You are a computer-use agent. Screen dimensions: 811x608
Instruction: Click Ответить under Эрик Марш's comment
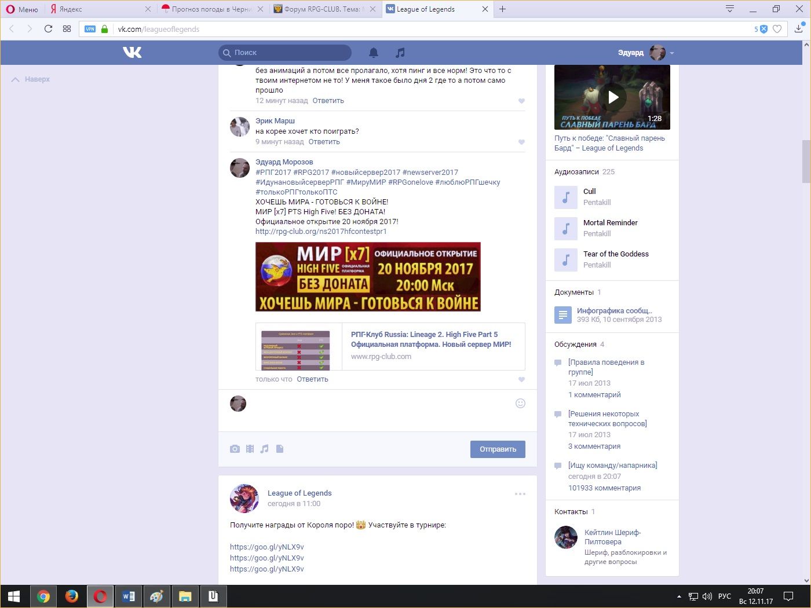324,142
